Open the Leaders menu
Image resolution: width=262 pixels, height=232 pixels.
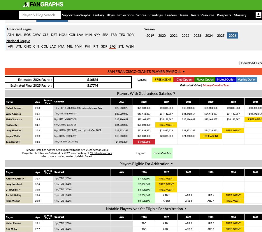point(171,15)
